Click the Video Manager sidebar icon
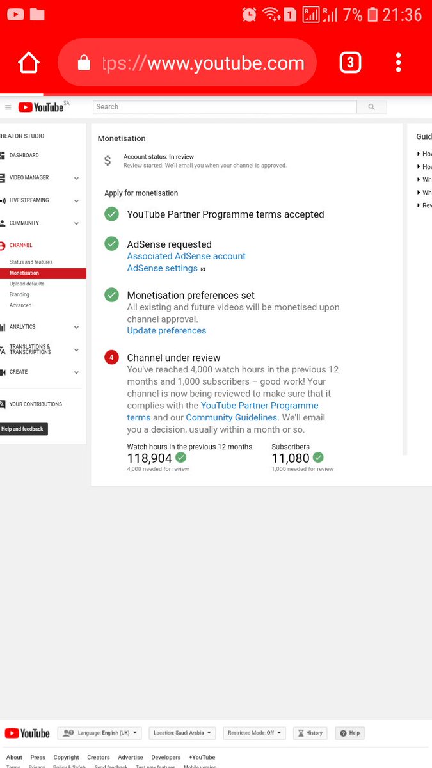The height and width of the screenshot is (768, 432). (3, 178)
